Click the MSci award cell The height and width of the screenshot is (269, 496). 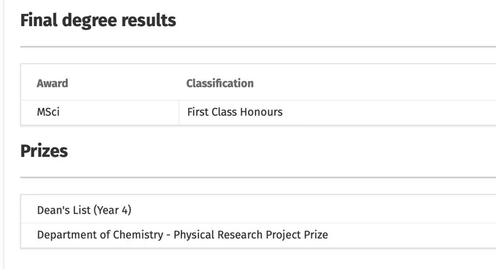[100, 112]
